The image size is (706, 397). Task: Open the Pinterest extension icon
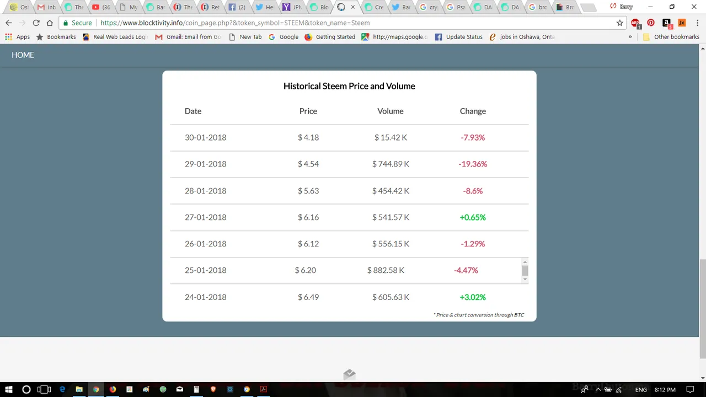(651, 23)
